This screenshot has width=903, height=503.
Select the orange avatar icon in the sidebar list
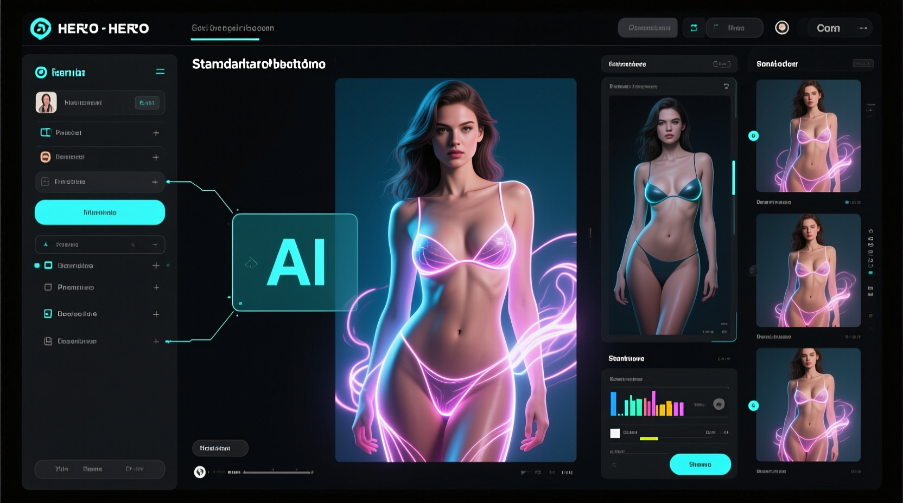46,157
